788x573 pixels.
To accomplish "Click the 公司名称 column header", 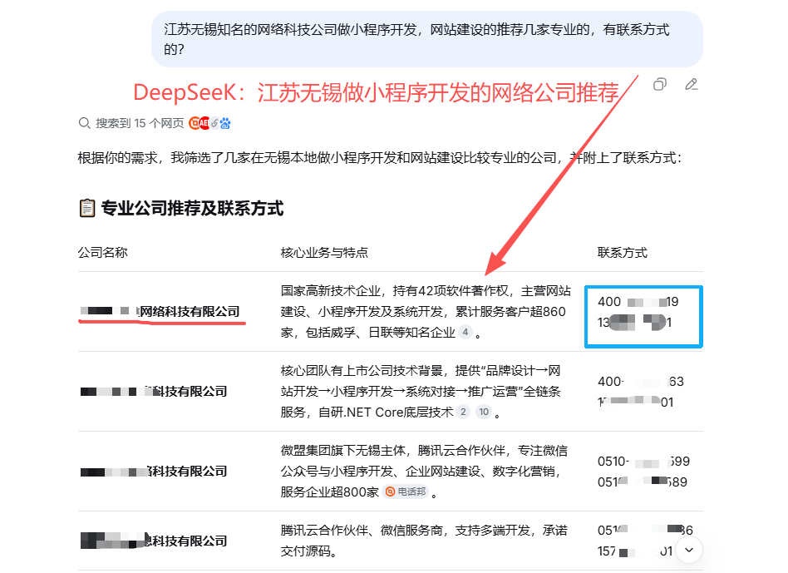I will click(103, 252).
